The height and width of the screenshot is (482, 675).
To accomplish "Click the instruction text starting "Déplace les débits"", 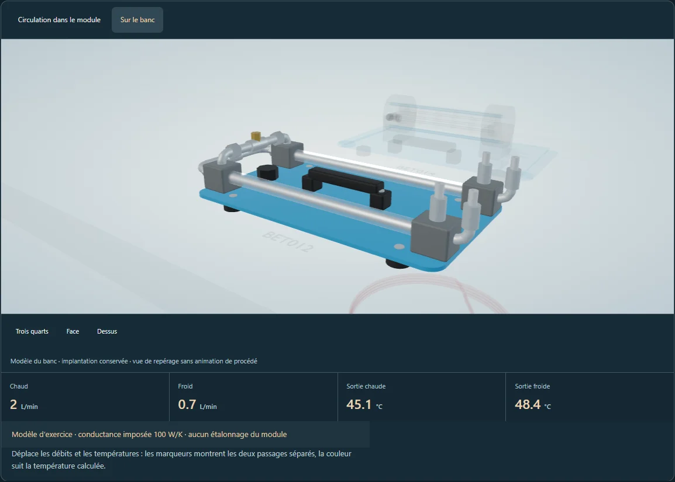I will [182, 460].
